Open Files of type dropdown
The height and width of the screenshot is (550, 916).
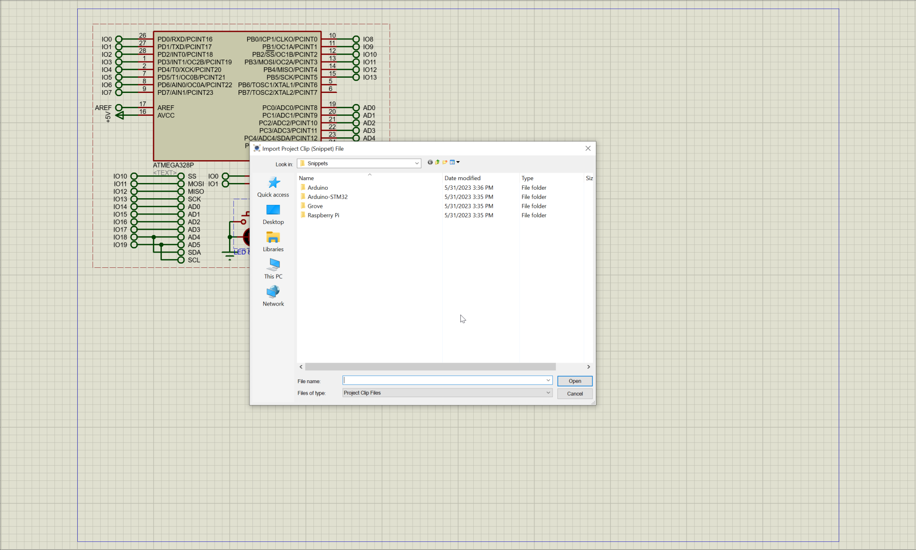tap(548, 393)
